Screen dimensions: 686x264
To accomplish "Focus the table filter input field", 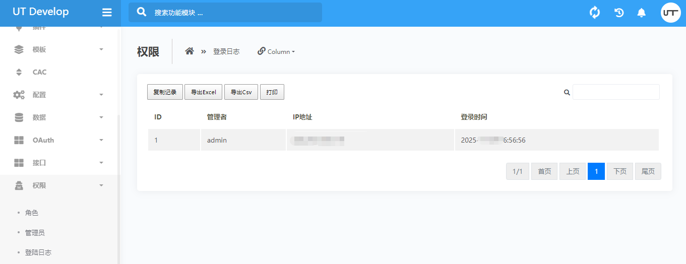I will point(615,92).
